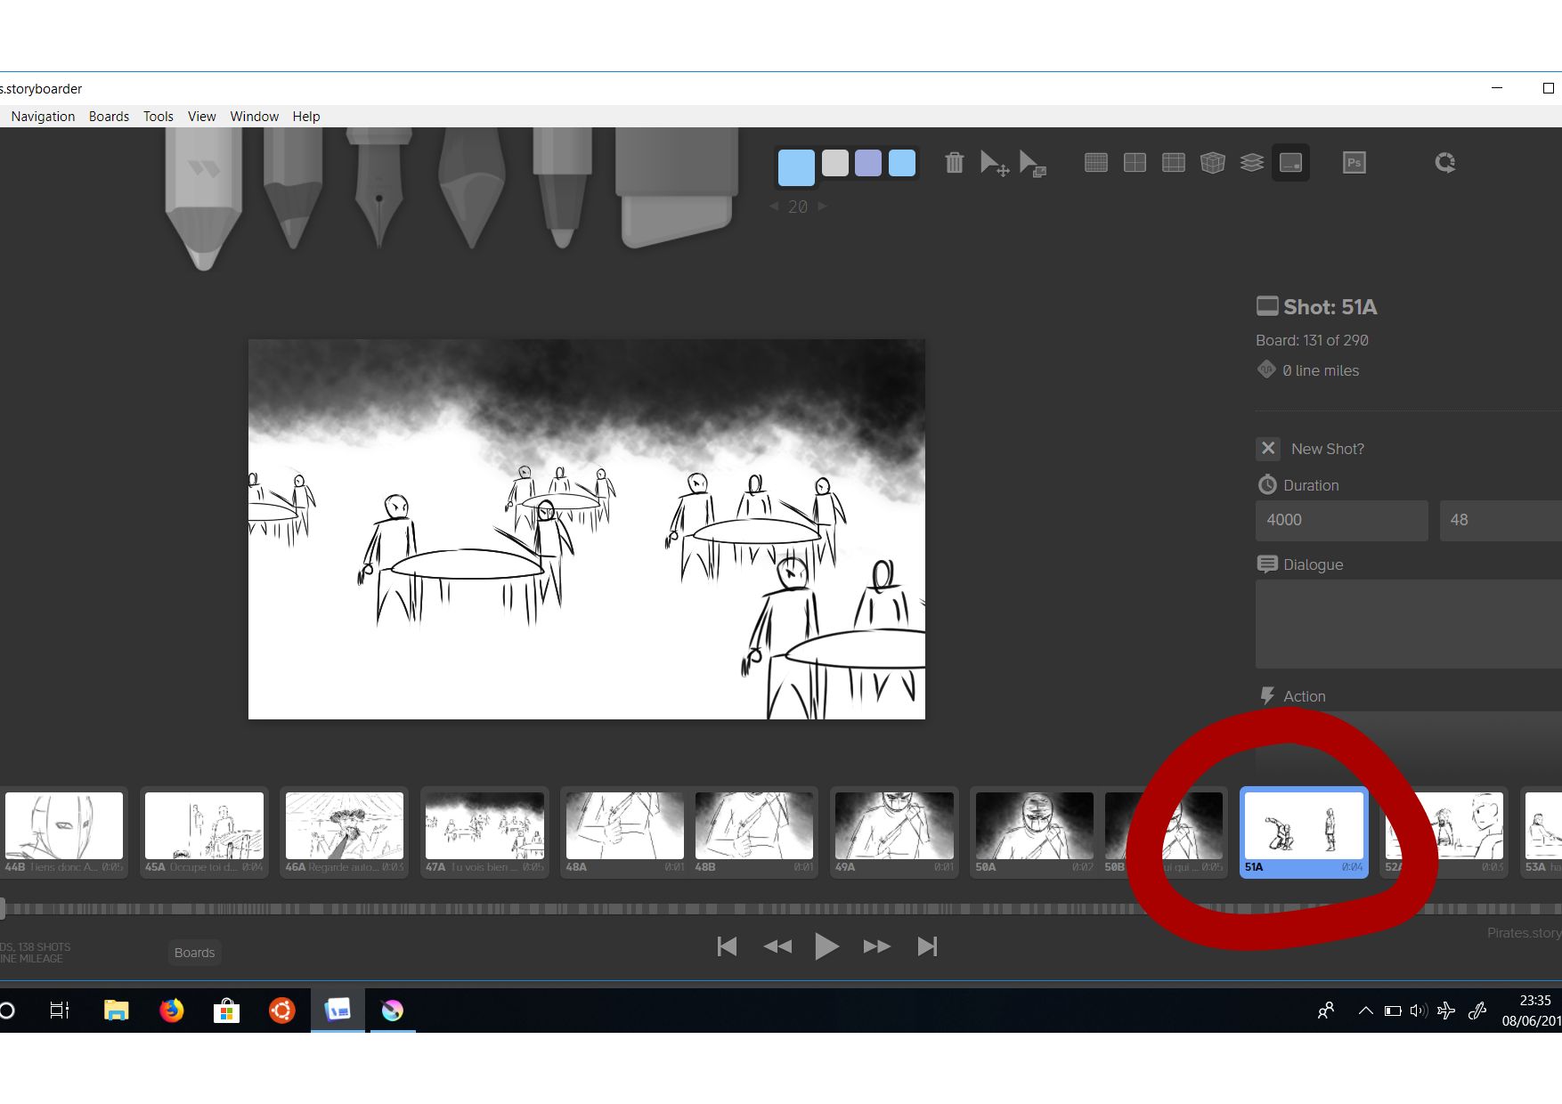The height and width of the screenshot is (1104, 1562).
Task: Toggle onion skin layers
Action: (1252, 162)
